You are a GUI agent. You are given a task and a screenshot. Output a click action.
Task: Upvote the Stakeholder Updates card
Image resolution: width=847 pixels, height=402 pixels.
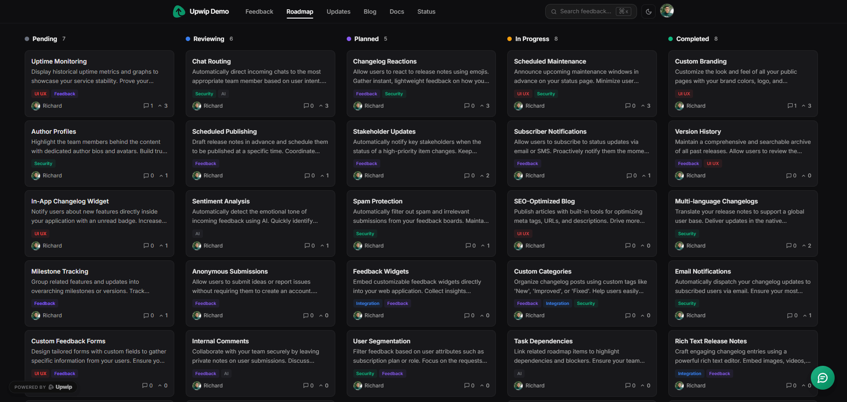485,176
